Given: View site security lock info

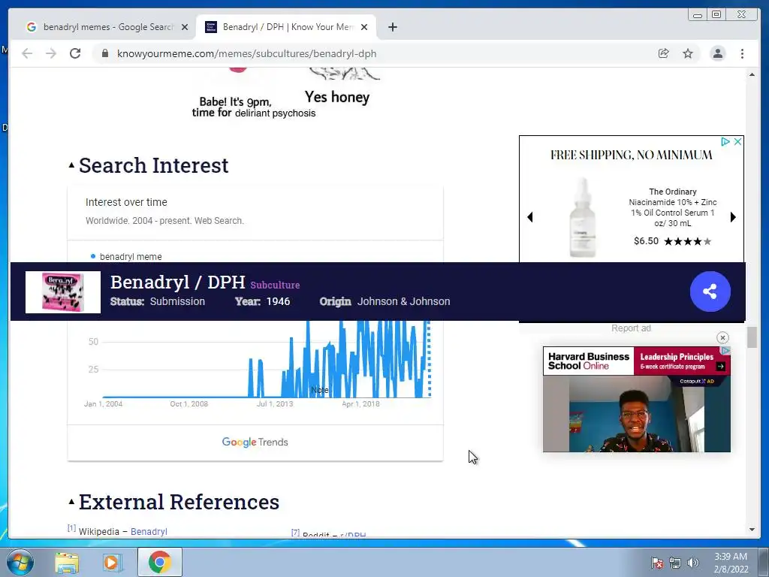Looking at the screenshot, I should click(x=104, y=53).
